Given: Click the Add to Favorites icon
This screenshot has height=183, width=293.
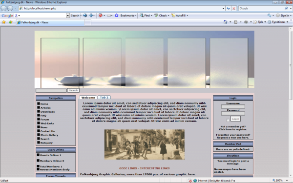Looking at the screenshot, I should pyautogui.click(x=10, y=22).
